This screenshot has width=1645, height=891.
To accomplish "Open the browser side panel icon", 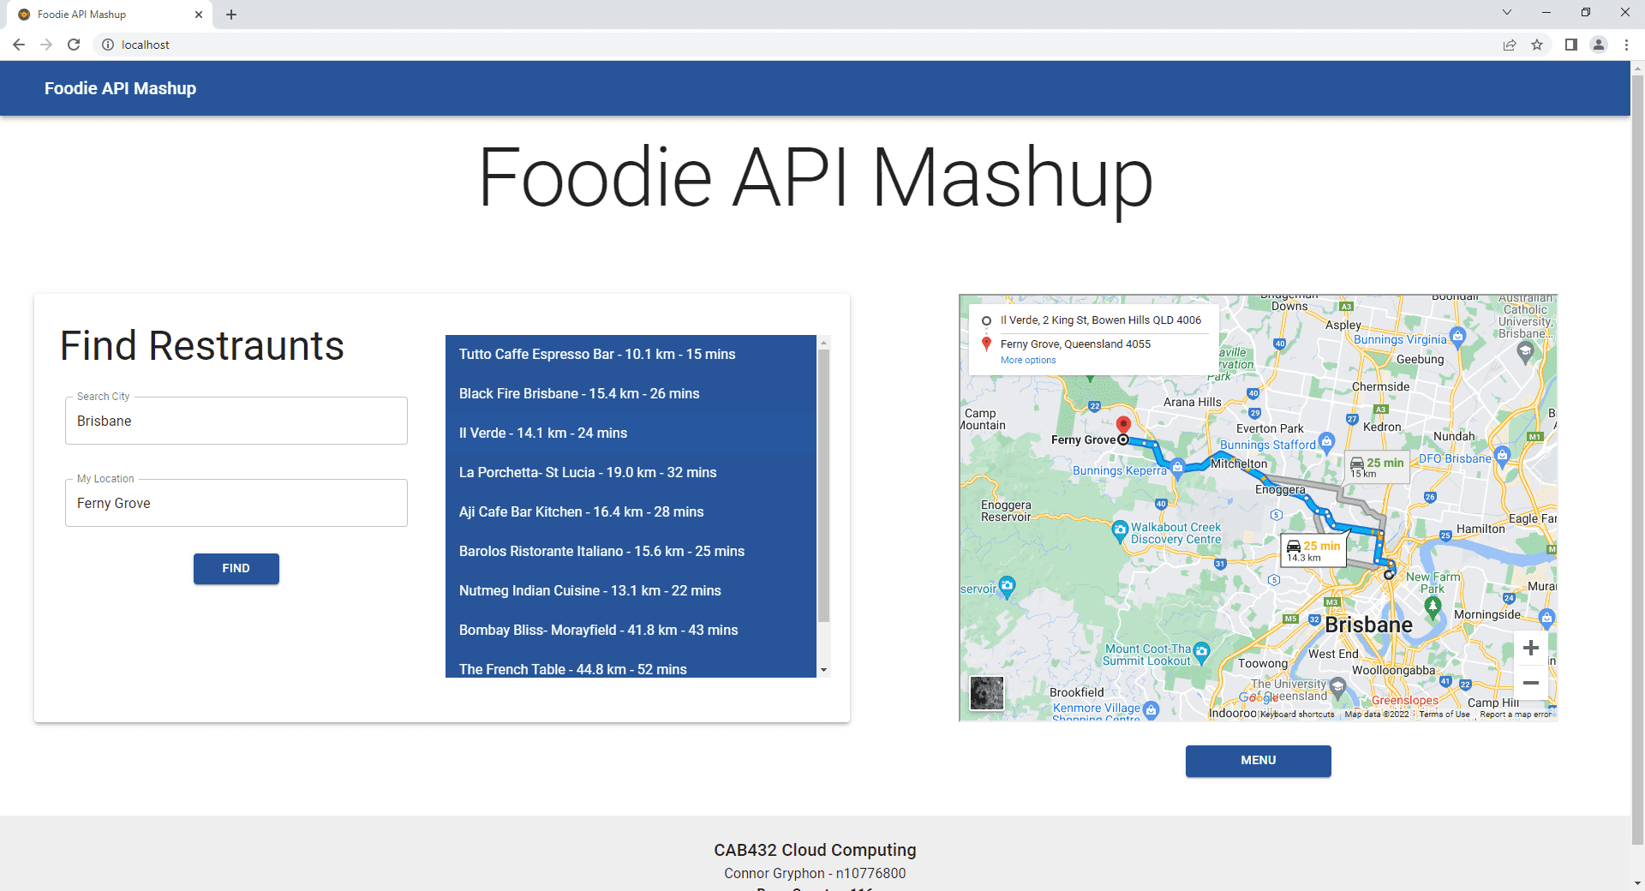I will [x=1570, y=45].
